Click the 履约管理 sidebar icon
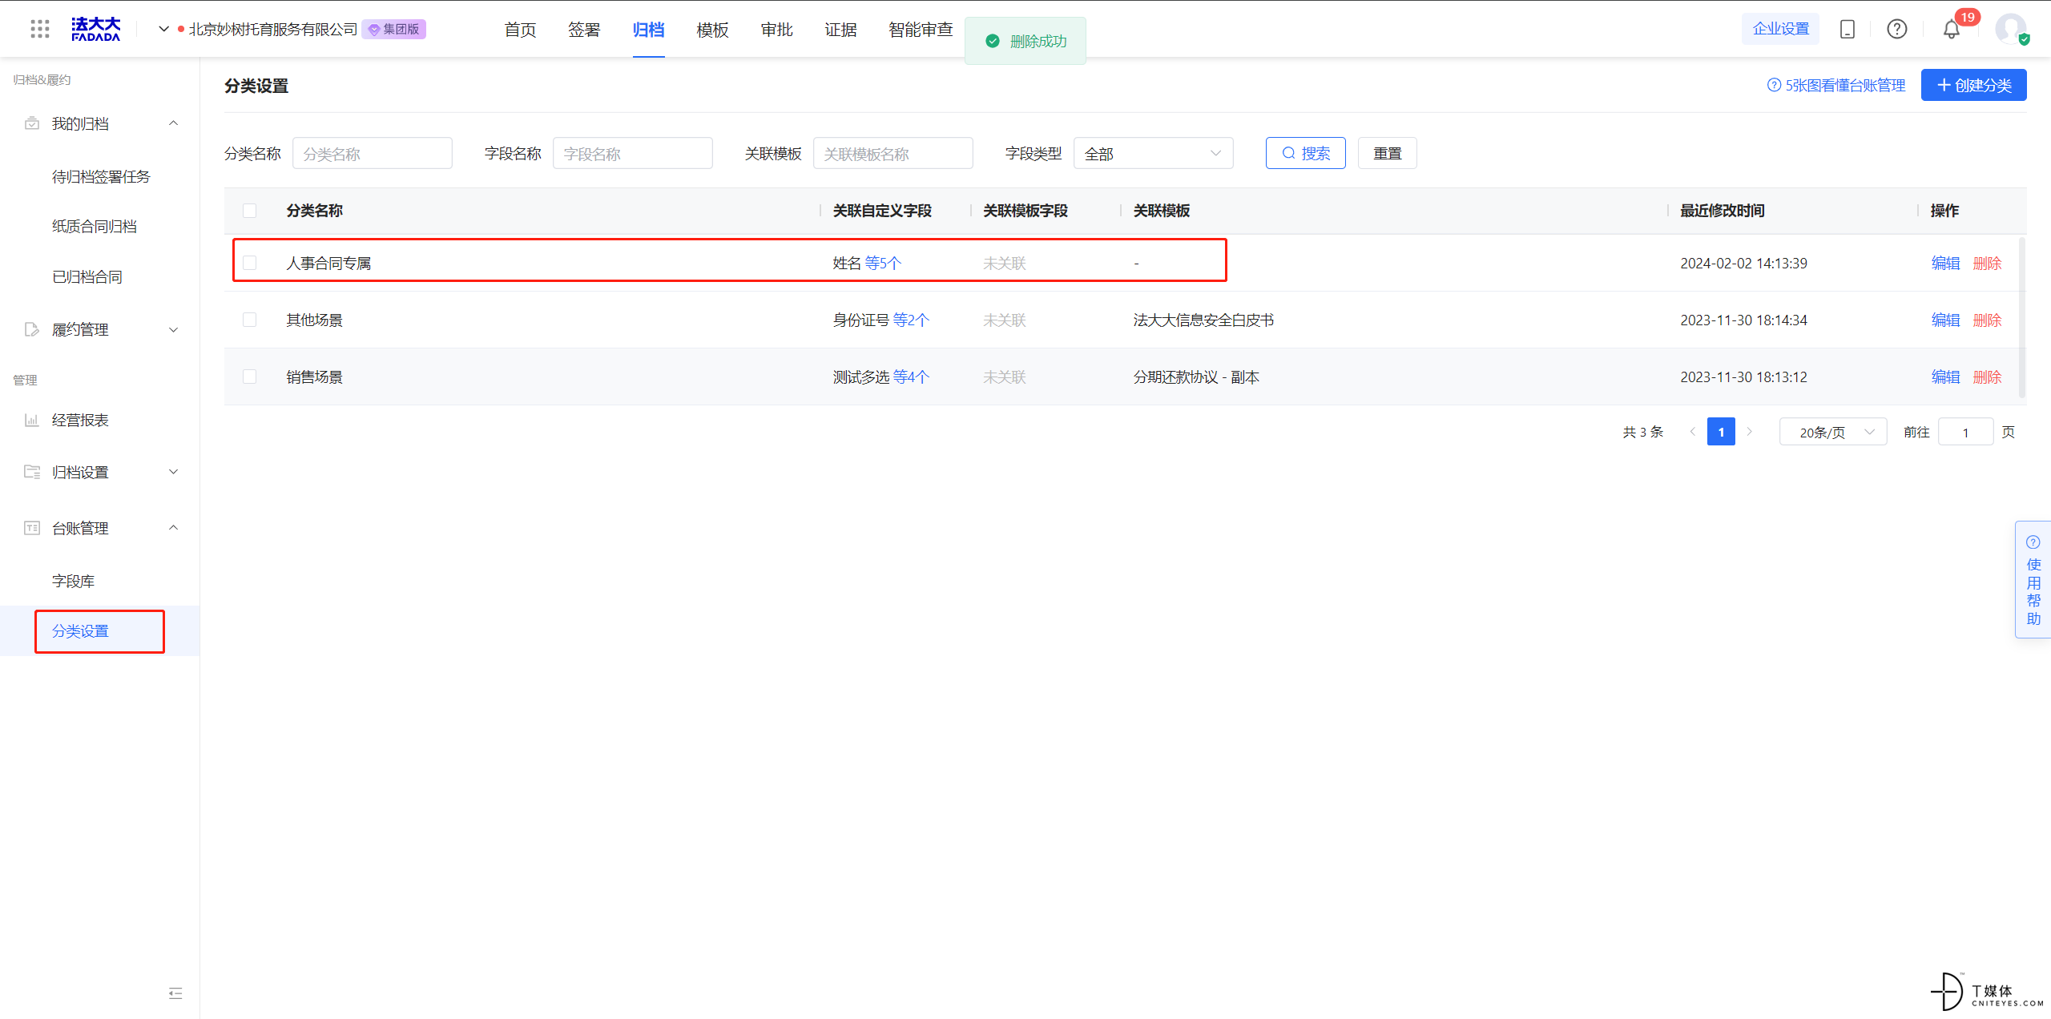The width and height of the screenshot is (2051, 1019). point(32,329)
